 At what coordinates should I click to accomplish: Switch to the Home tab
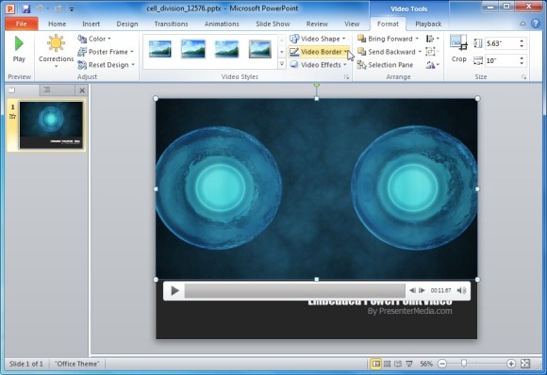pyautogui.click(x=57, y=24)
